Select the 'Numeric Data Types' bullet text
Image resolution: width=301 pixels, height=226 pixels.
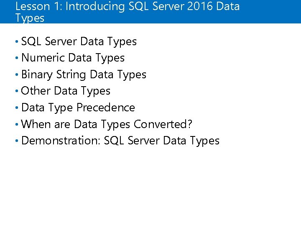click(73, 58)
